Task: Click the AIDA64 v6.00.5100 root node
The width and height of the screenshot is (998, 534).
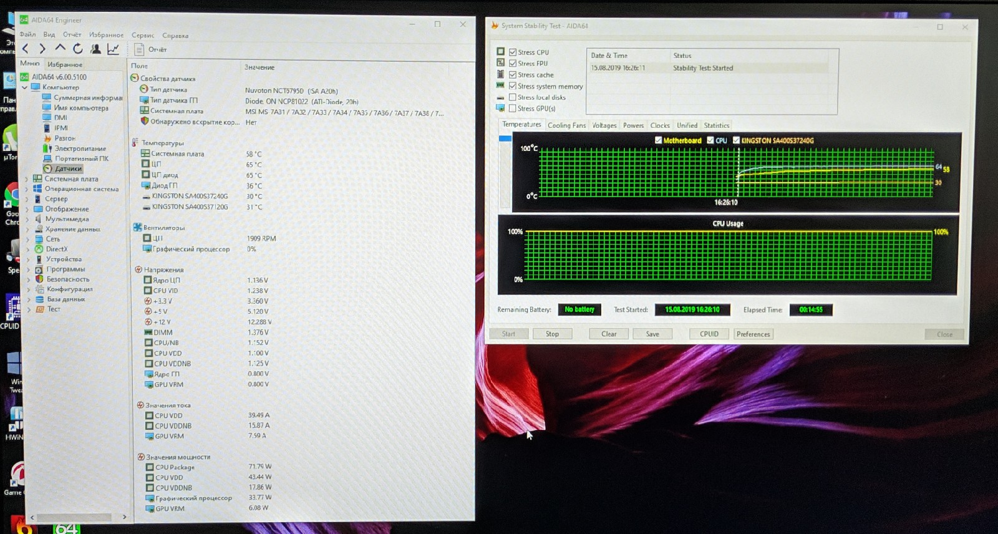Action: tap(53, 77)
